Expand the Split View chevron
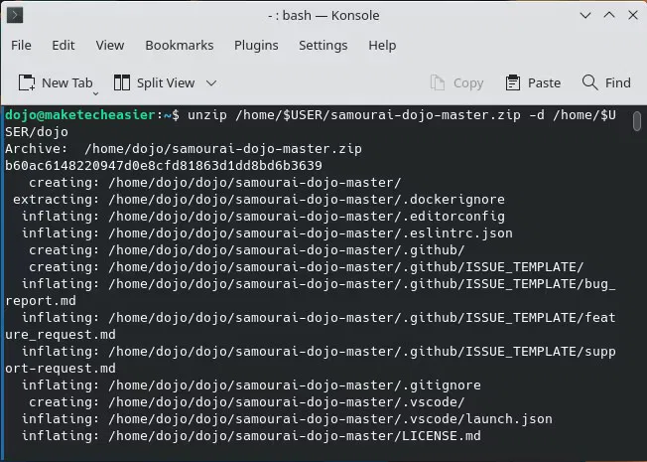 pos(211,83)
